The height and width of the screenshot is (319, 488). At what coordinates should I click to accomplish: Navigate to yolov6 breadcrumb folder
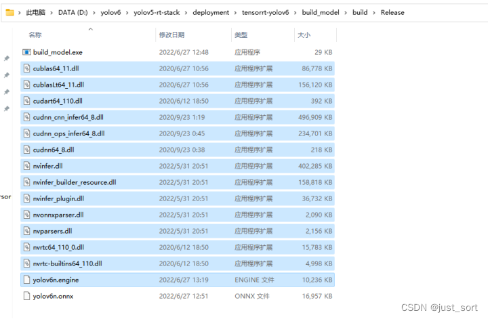(110, 12)
